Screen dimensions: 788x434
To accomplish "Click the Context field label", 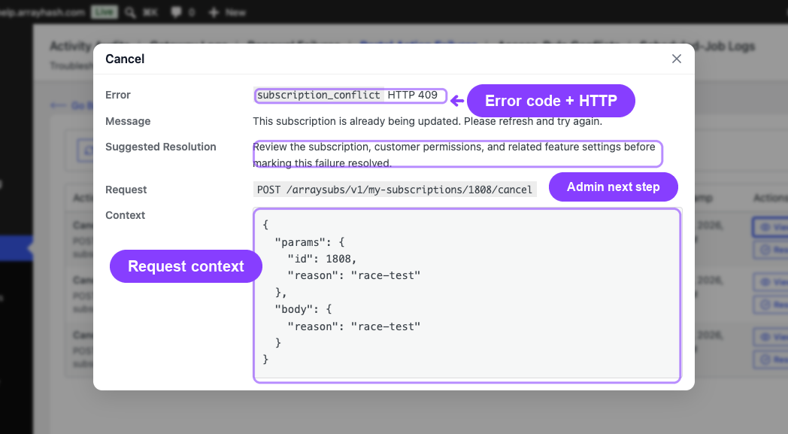I will tap(125, 215).
